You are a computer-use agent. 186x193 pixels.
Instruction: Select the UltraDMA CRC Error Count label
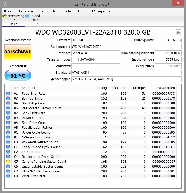[x=41, y=171]
